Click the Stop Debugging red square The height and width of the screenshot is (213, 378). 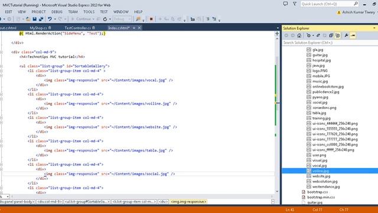(x=151, y=19)
